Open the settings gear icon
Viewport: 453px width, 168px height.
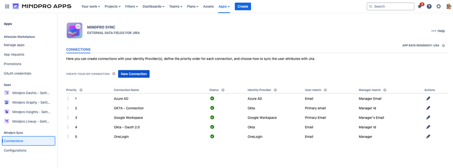coord(438,6)
